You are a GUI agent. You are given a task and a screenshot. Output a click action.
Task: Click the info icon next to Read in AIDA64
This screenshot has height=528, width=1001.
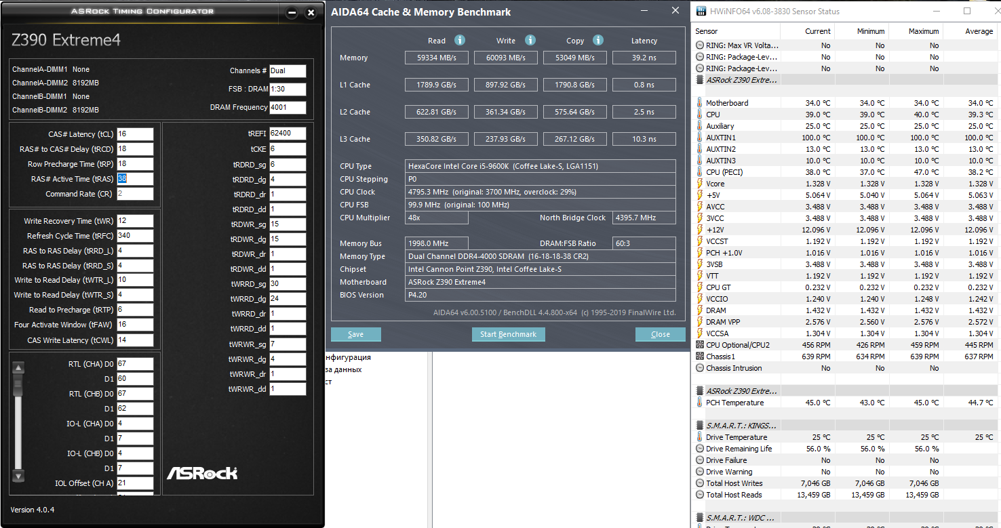460,41
